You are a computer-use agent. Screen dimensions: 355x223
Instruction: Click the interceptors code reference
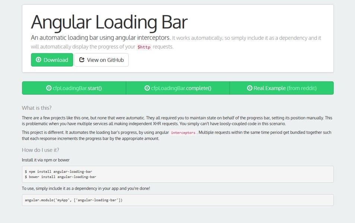pyautogui.click(x=183, y=132)
